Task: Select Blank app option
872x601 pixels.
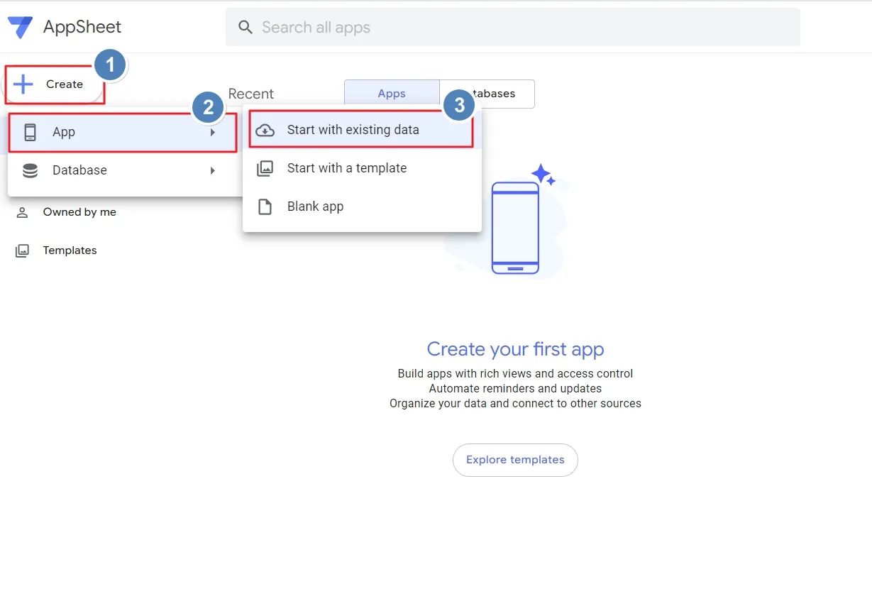Action: [x=315, y=206]
